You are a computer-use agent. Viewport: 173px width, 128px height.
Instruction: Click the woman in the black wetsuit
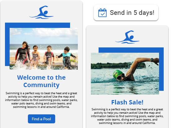(x=23, y=53)
